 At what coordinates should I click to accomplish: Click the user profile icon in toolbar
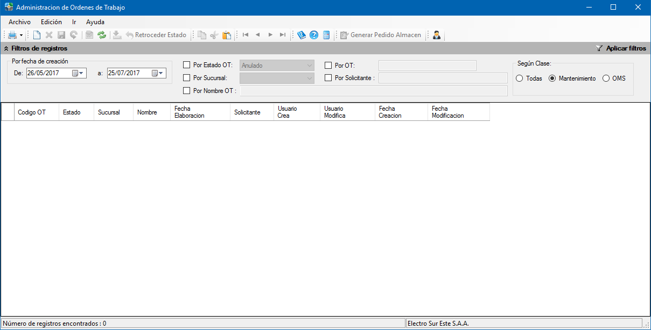click(x=437, y=35)
